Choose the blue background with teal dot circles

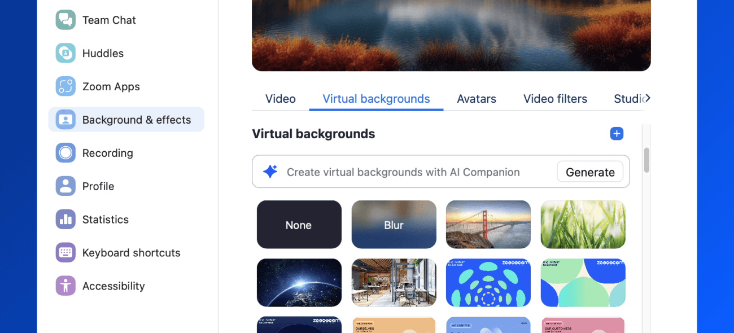pos(488,283)
